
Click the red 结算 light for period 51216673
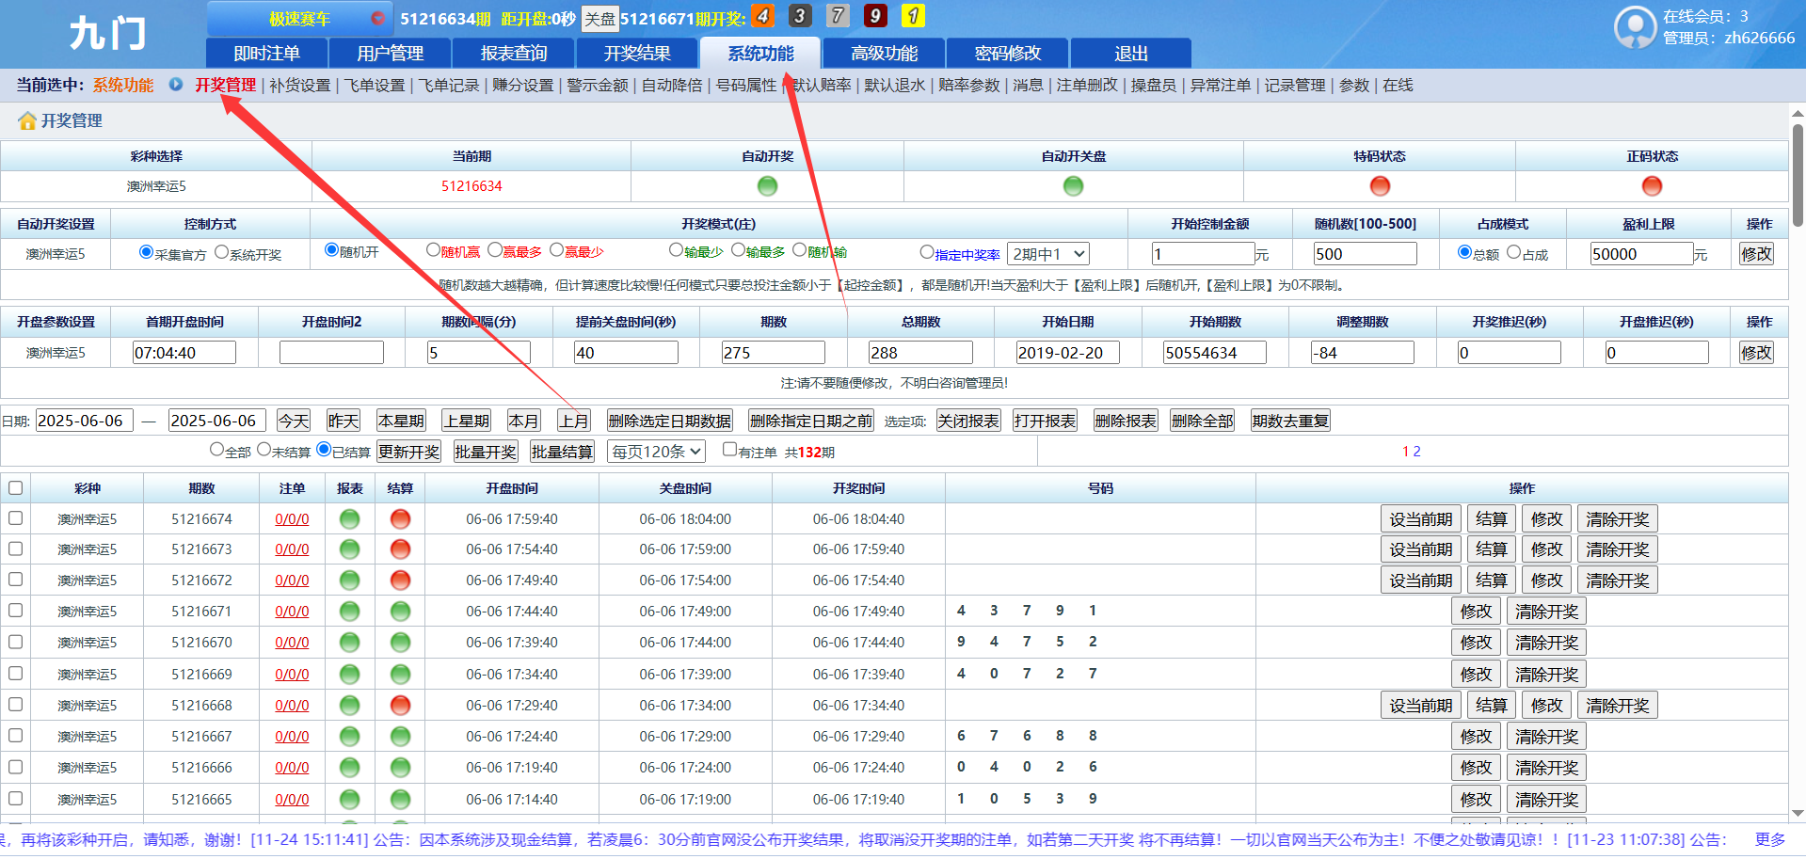[400, 549]
